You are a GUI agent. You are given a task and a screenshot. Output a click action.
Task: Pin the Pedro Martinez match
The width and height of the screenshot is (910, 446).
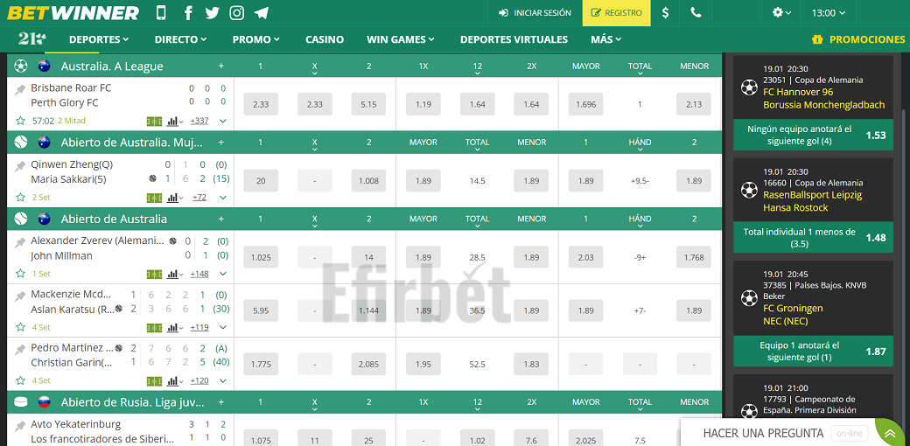point(21,349)
